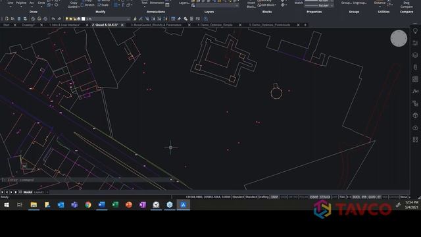The width and height of the screenshot is (421, 237).
Task: Expand the Distance tool dropdown arrow
Action: (380, 7)
